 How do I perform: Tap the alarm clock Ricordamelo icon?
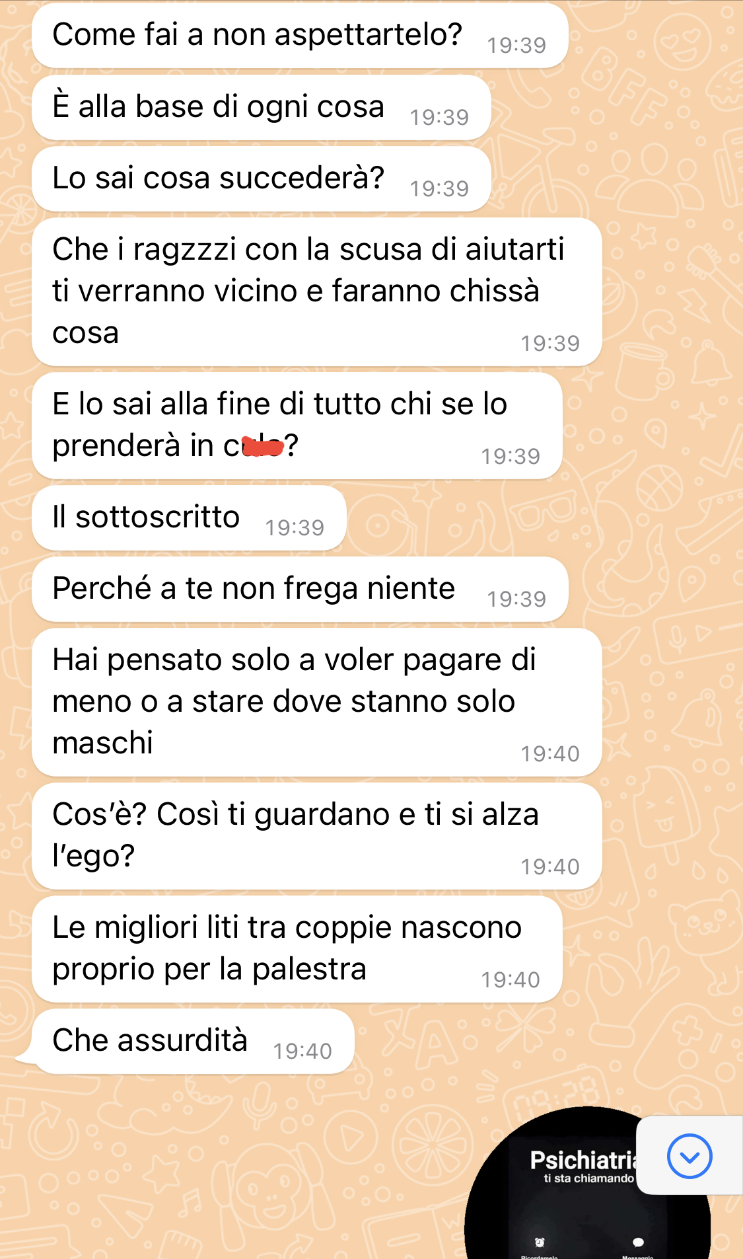pyautogui.click(x=540, y=1242)
